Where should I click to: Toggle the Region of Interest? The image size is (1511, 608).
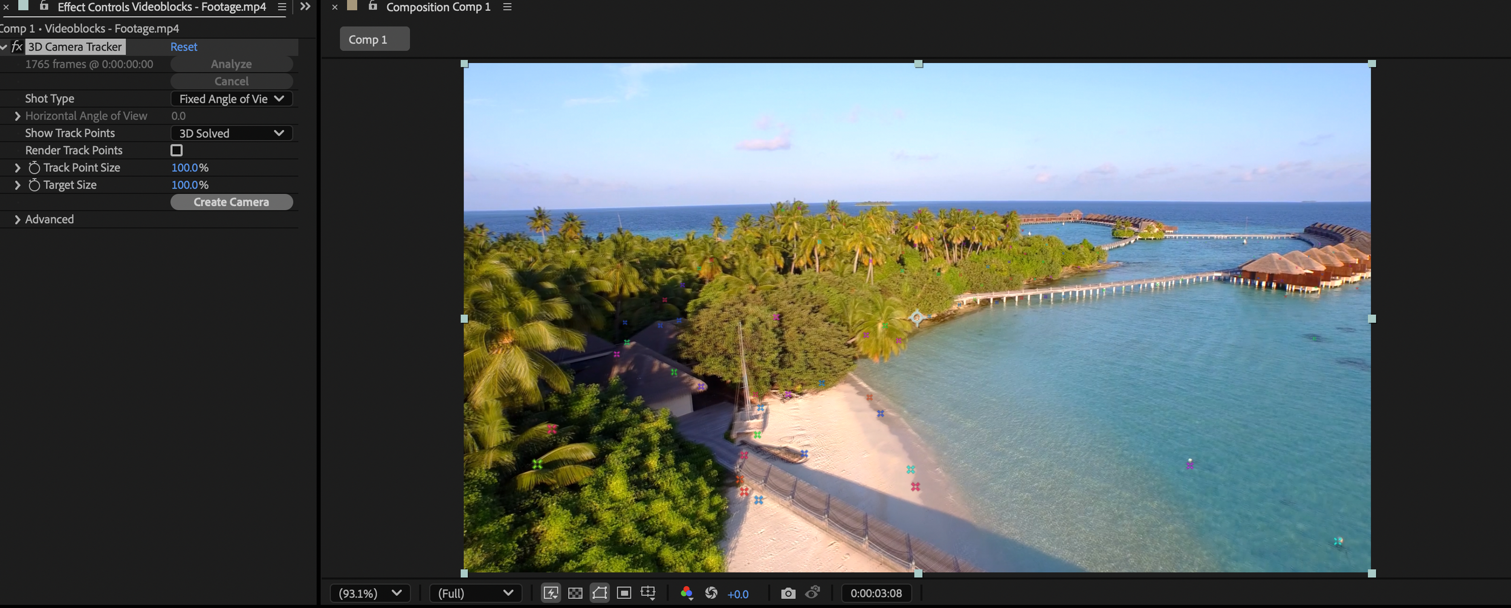point(624,593)
